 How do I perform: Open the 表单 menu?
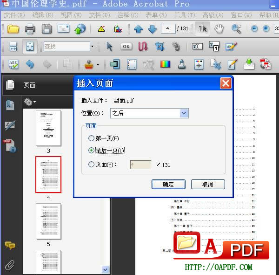pyautogui.click(x=156, y=15)
